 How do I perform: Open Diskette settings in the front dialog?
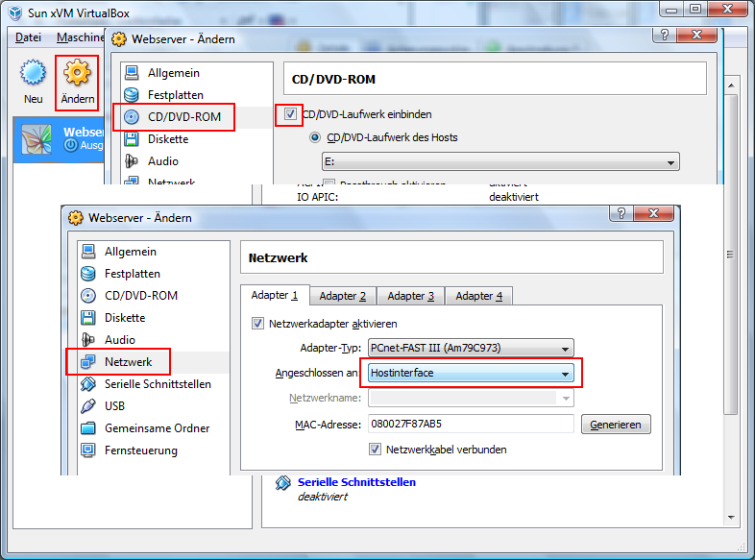pyautogui.click(x=124, y=318)
